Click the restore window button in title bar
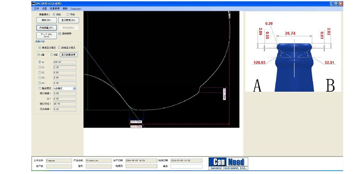 click(337, 4)
